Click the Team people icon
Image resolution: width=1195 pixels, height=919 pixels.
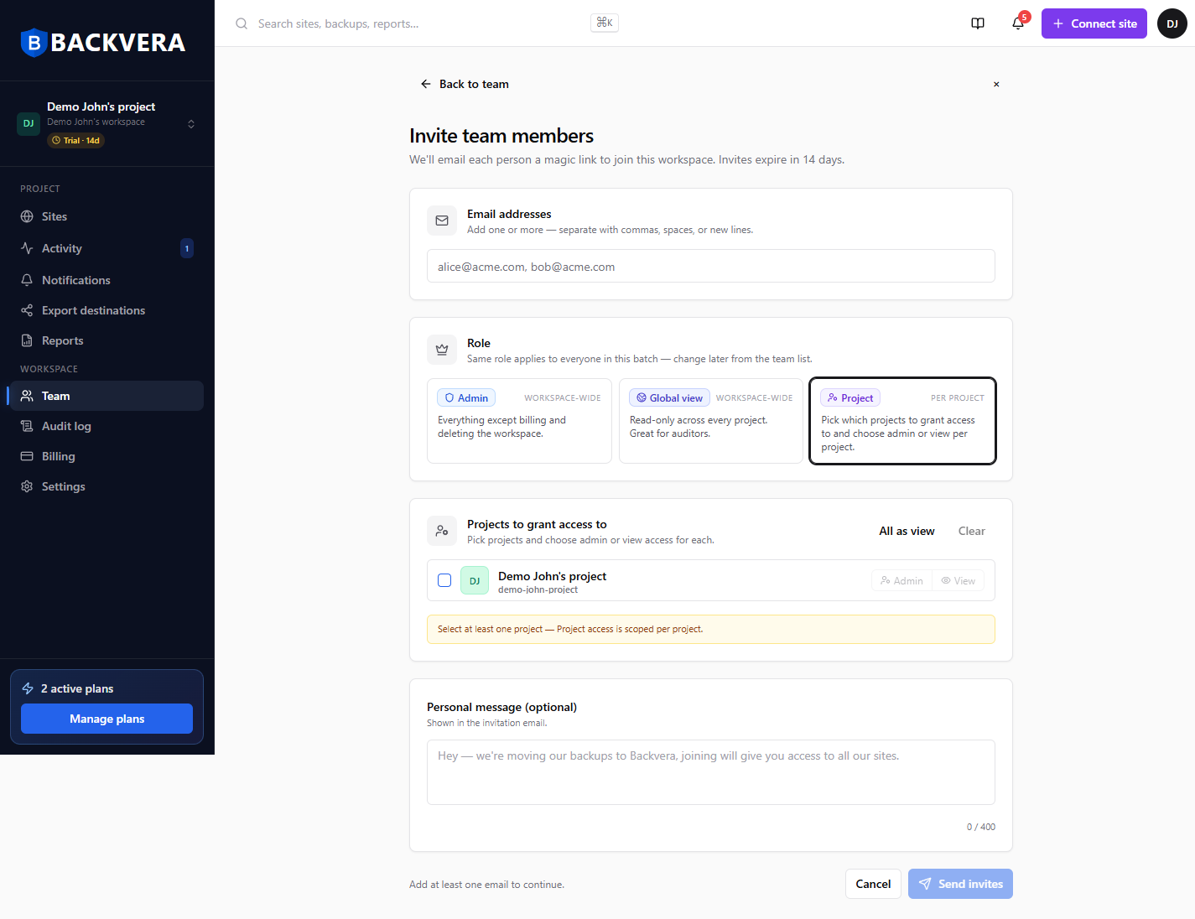(x=27, y=396)
